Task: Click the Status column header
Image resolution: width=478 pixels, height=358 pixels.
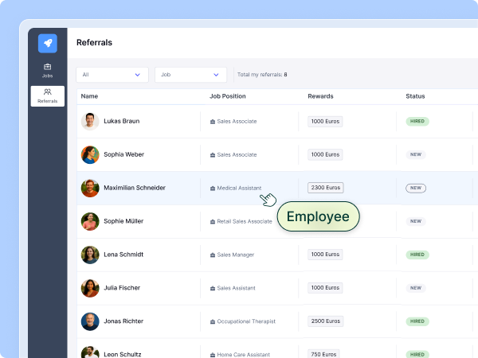Action: tap(415, 96)
